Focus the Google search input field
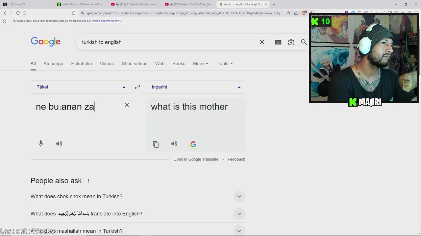Viewport: 421px width, 236px height. pyautogui.click(x=168, y=42)
